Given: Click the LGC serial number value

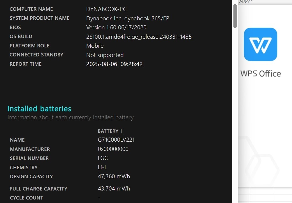Looking at the screenshot, I should tap(103, 158).
